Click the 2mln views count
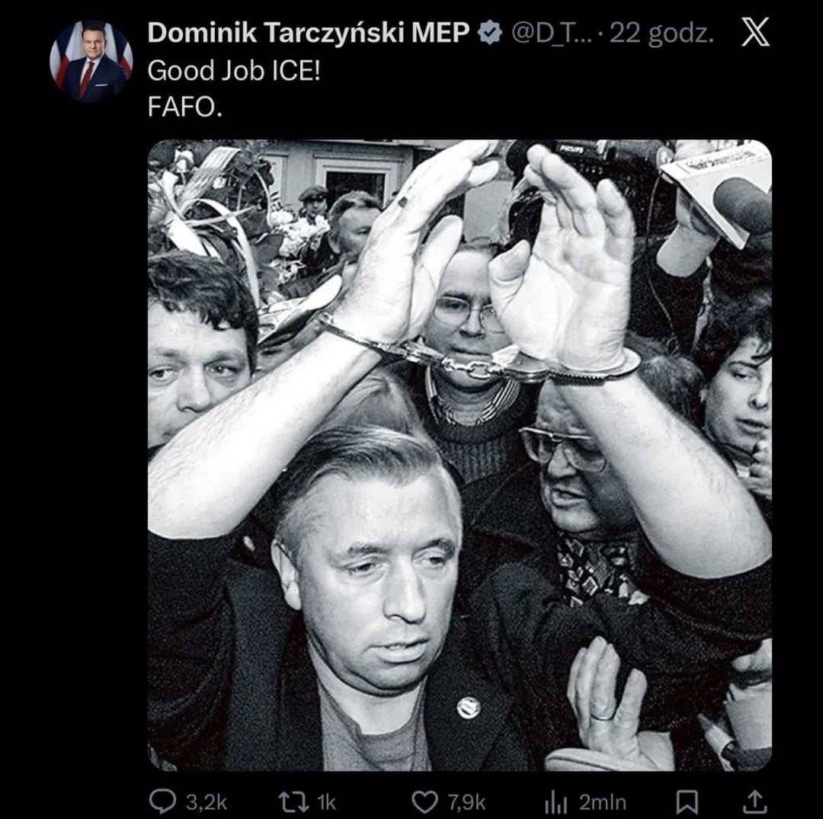The height and width of the screenshot is (819, 823). tap(603, 802)
